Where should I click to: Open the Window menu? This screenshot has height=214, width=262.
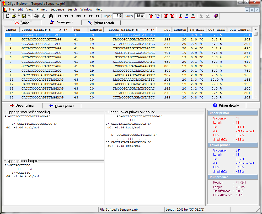86,9
